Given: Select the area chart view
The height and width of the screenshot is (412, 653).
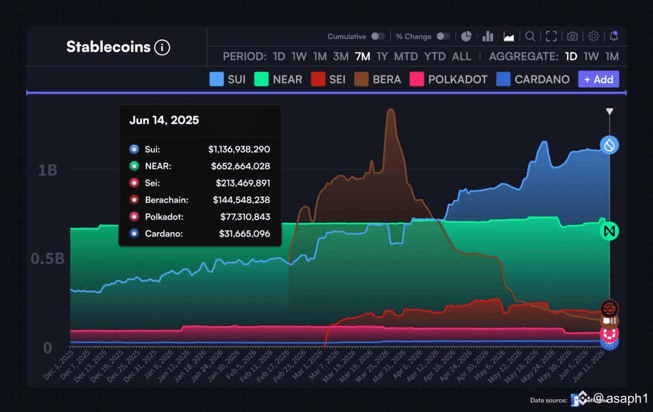Looking at the screenshot, I should pos(509,36).
